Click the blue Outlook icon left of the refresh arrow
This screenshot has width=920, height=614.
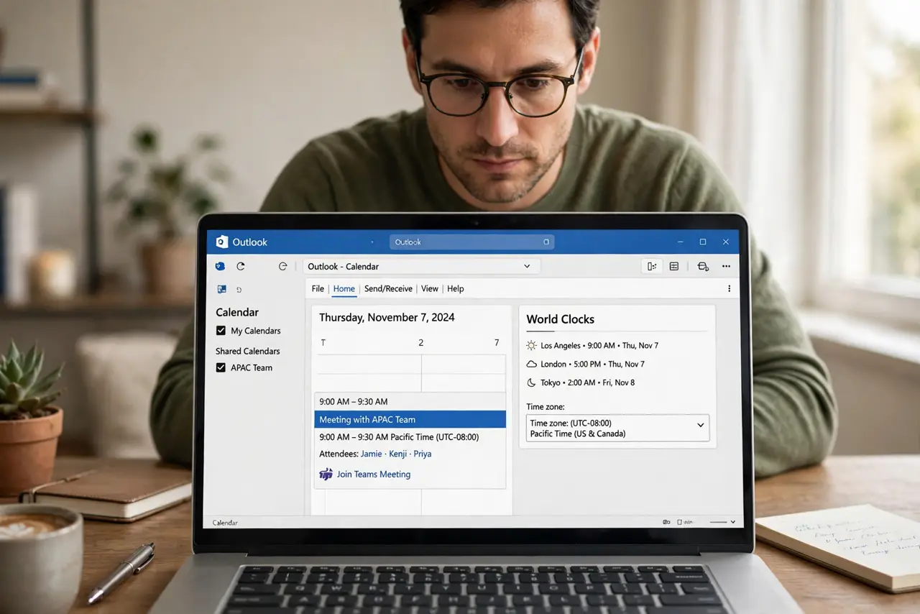click(221, 266)
